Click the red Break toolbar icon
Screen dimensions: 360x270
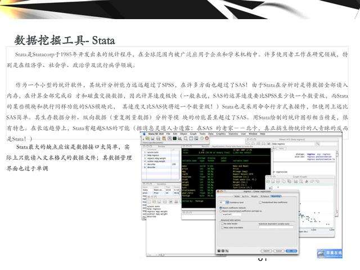click(206, 138)
